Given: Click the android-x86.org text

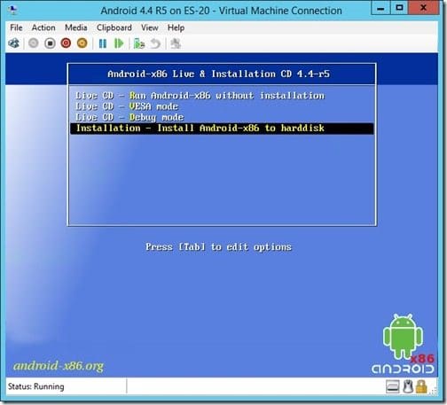Looking at the screenshot, I should pos(59,366).
